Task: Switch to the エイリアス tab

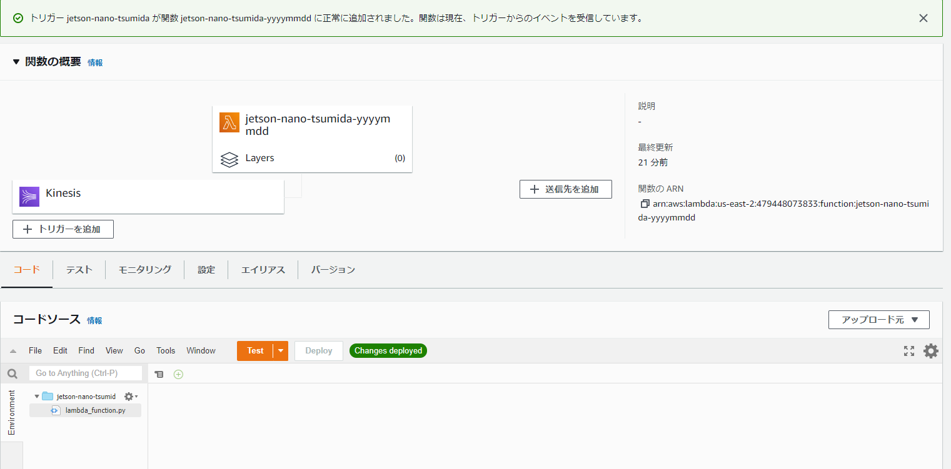Action: pyautogui.click(x=263, y=270)
